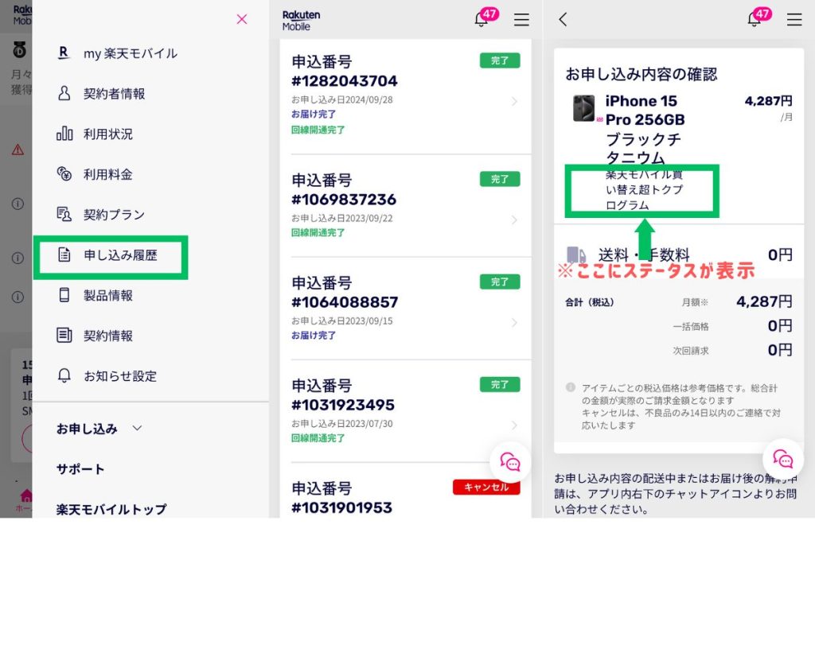This screenshot has width=815, height=645.
Task: Open the chevron for application #1031923495
Action: point(514,425)
